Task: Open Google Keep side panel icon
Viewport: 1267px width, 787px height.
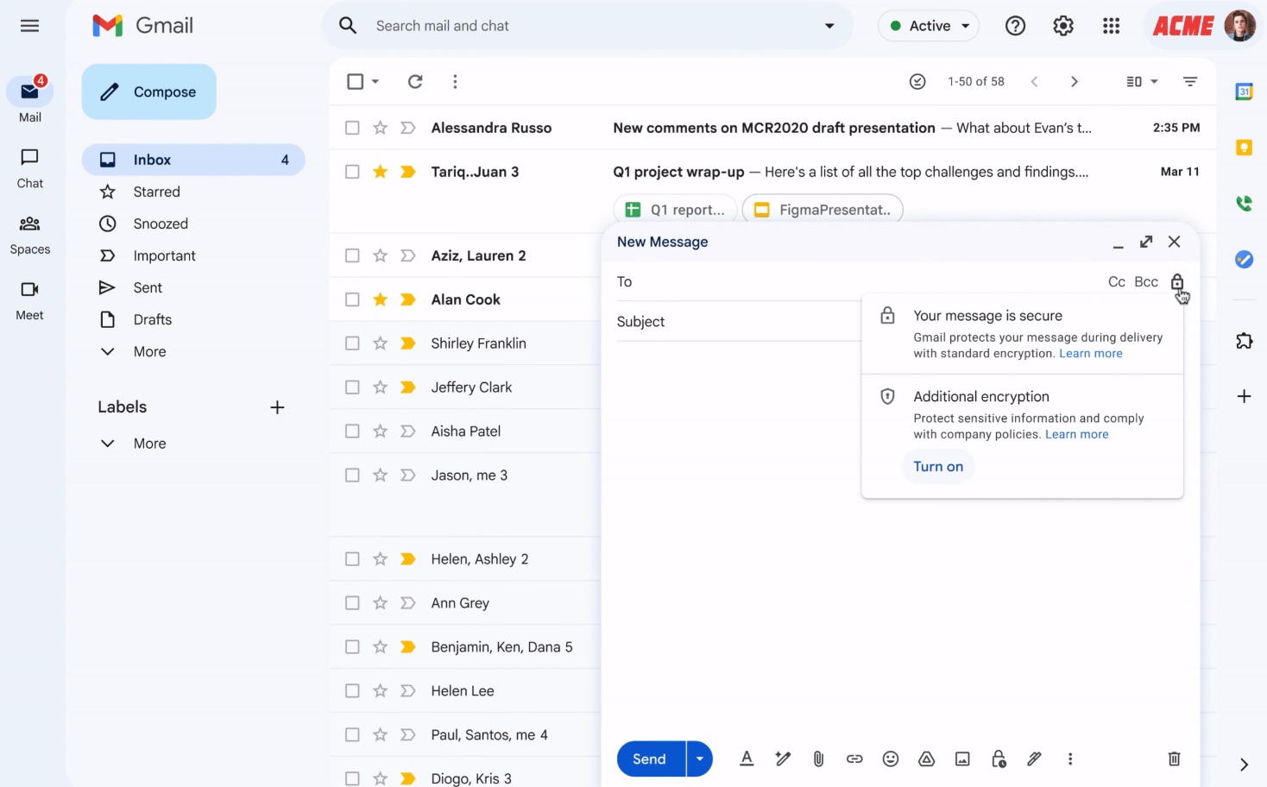Action: click(x=1244, y=148)
